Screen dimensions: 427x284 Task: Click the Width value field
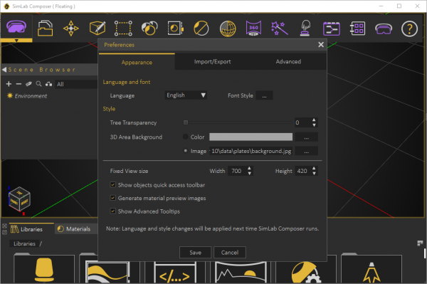pos(237,171)
